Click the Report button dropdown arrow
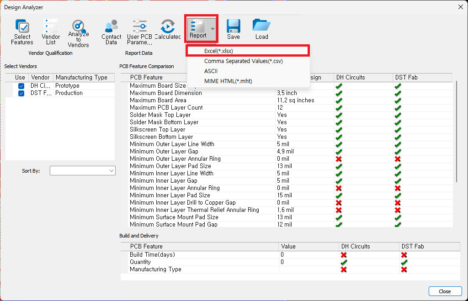Viewport: 468px width, 301px height. coord(213,29)
